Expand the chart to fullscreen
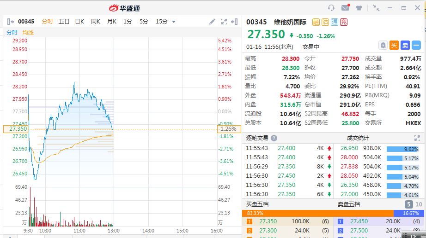The height and width of the screenshot is (238, 426). tap(224, 22)
